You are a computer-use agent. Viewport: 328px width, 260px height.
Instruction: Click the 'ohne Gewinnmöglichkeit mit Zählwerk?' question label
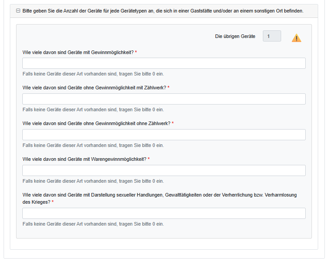tap(94, 88)
